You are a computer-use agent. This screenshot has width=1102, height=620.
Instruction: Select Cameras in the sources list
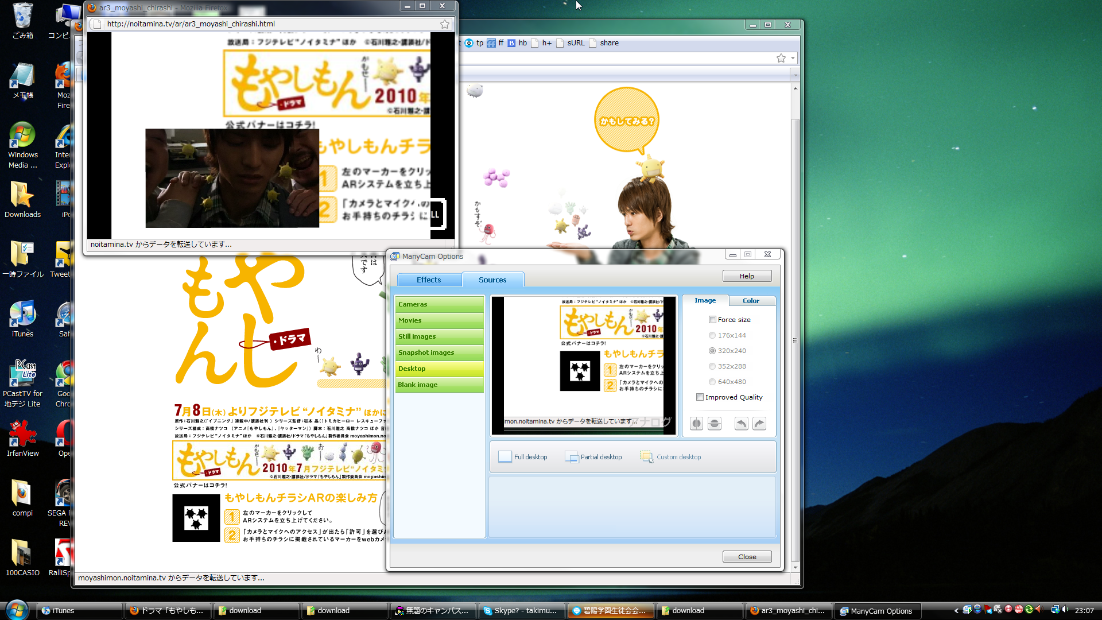point(439,304)
